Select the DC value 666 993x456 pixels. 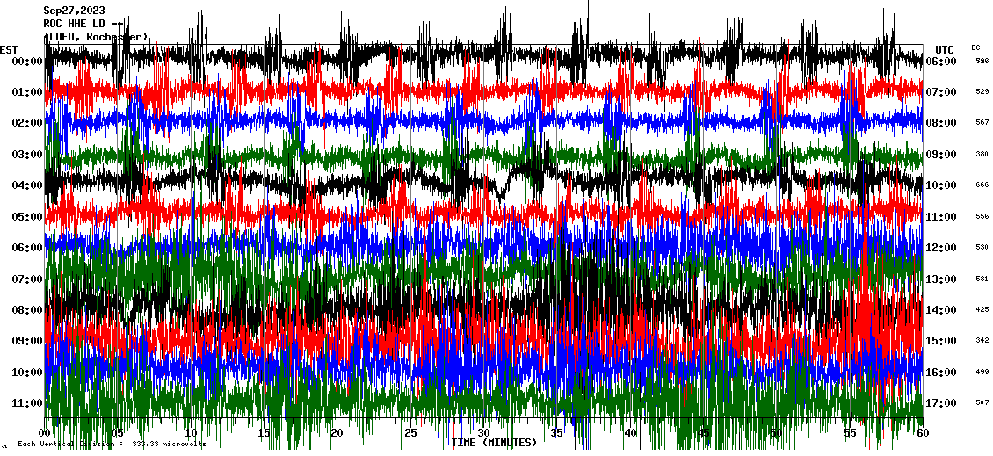982,185
